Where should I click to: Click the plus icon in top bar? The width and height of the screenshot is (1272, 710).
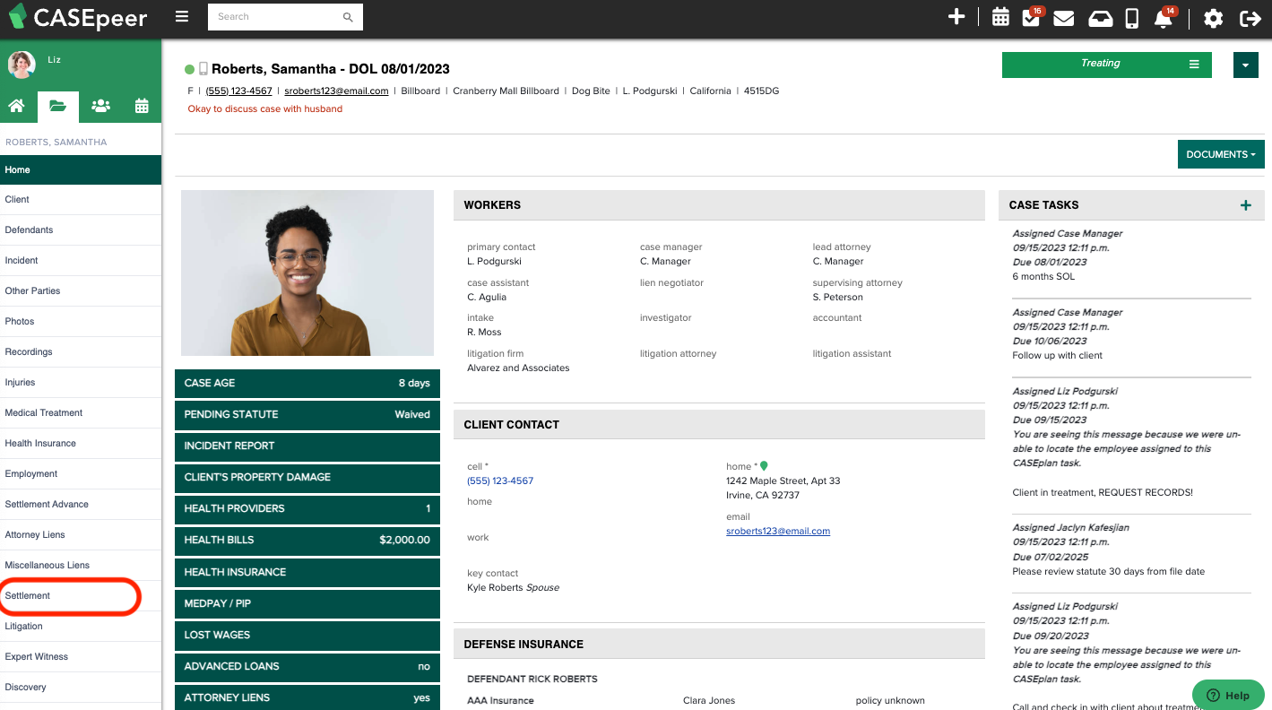pyautogui.click(x=956, y=17)
